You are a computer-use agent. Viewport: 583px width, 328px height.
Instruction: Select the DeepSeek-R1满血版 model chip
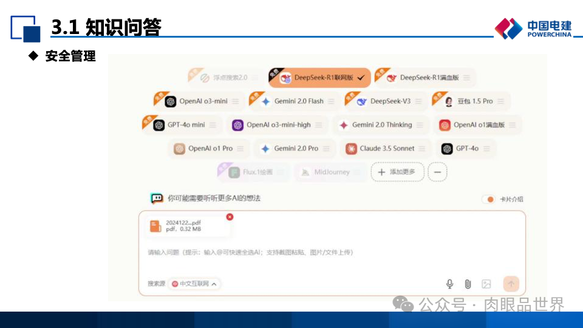click(425, 78)
